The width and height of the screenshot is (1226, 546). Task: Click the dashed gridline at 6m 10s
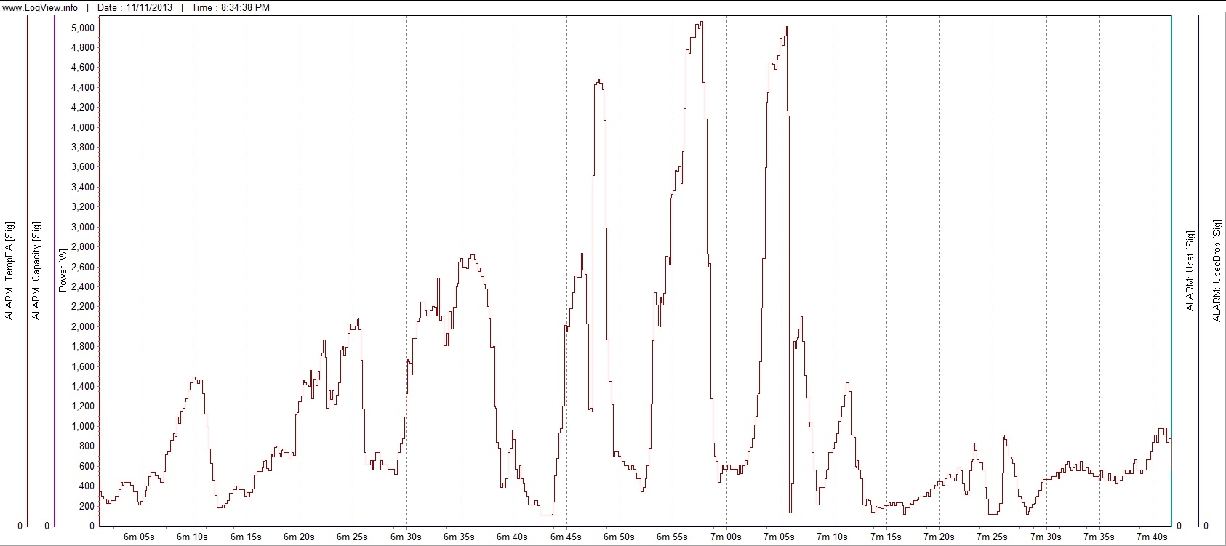point(193,218)
